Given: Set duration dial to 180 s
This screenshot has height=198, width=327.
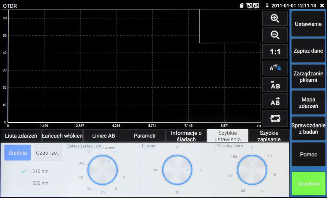Looking at the screenshot, I should coord(234,157).
